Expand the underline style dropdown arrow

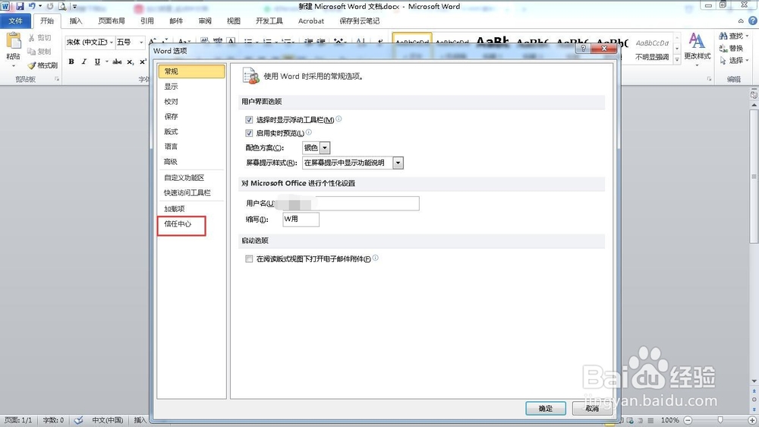pos(106,62)
